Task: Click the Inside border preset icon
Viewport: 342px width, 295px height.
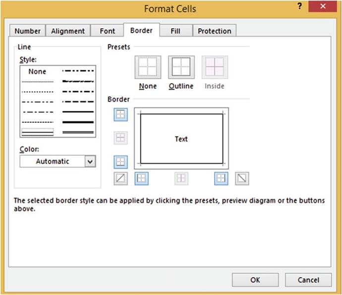Action: 215,67
